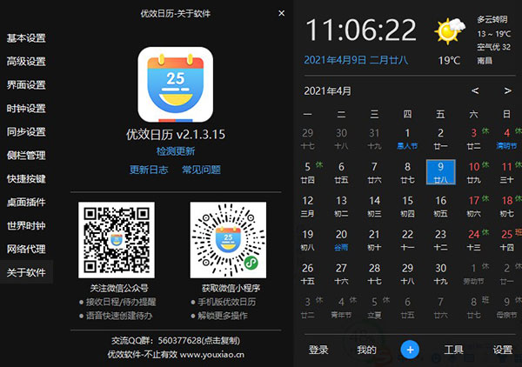
Task: Click the 获取微信小程序 caption
Action: point(231,288)
